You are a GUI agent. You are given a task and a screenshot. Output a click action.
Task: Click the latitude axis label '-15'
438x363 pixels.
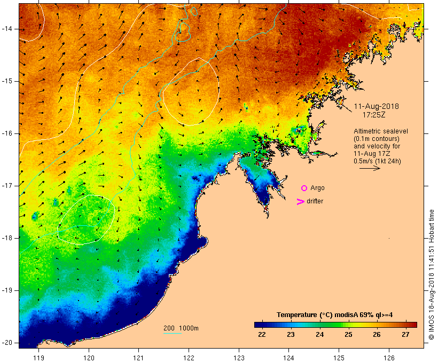click(6, 81)
